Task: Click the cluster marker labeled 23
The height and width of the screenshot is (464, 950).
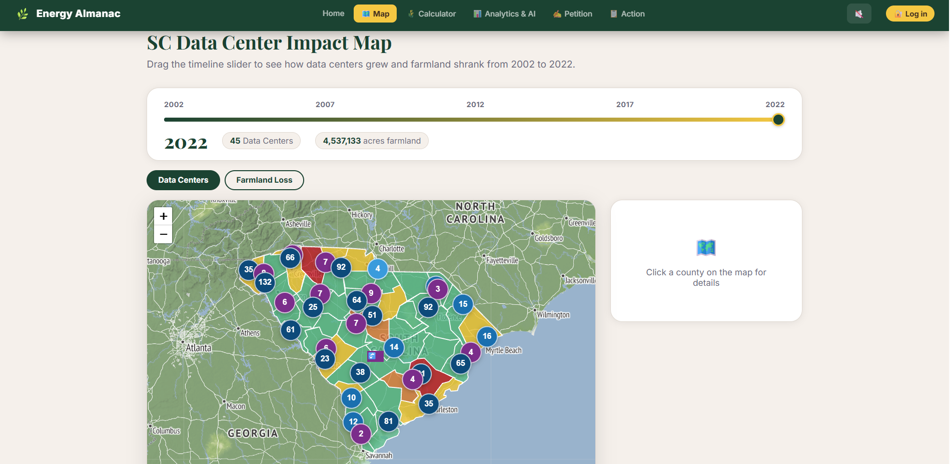Action: [x=325, y=359]
